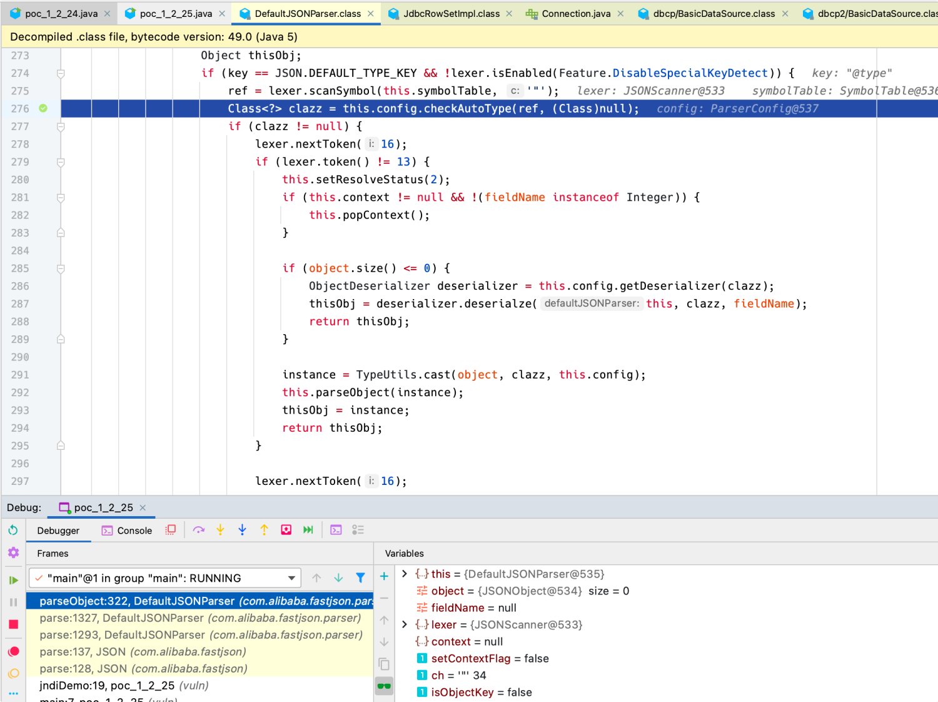Collapse code block at line 279

coord(61,162)
